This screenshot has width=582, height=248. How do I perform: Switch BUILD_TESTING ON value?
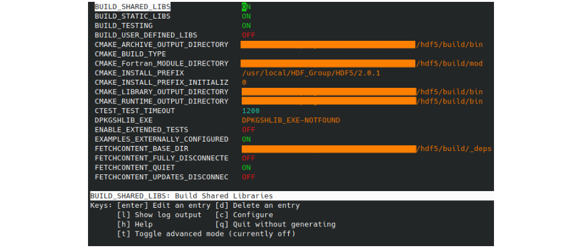point(246,26)
